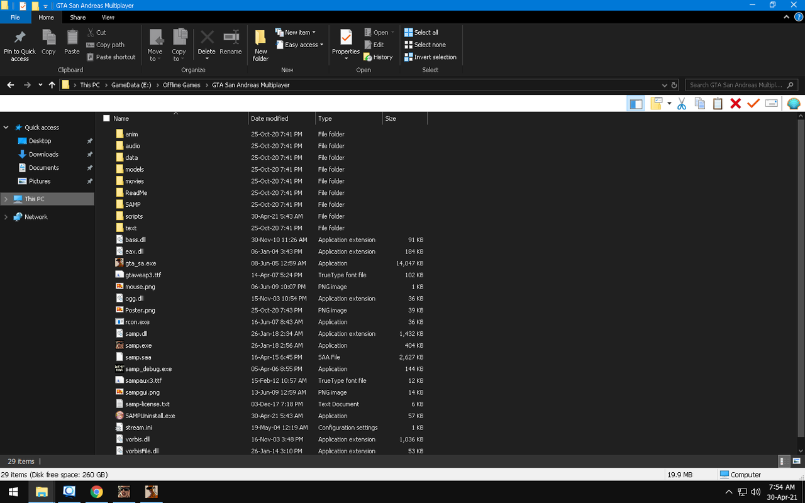Image resolution: width=805 pixels, height=503 pixels.
Task: Click Paste shortcut in the ribbon
Action: coord(111,57)
